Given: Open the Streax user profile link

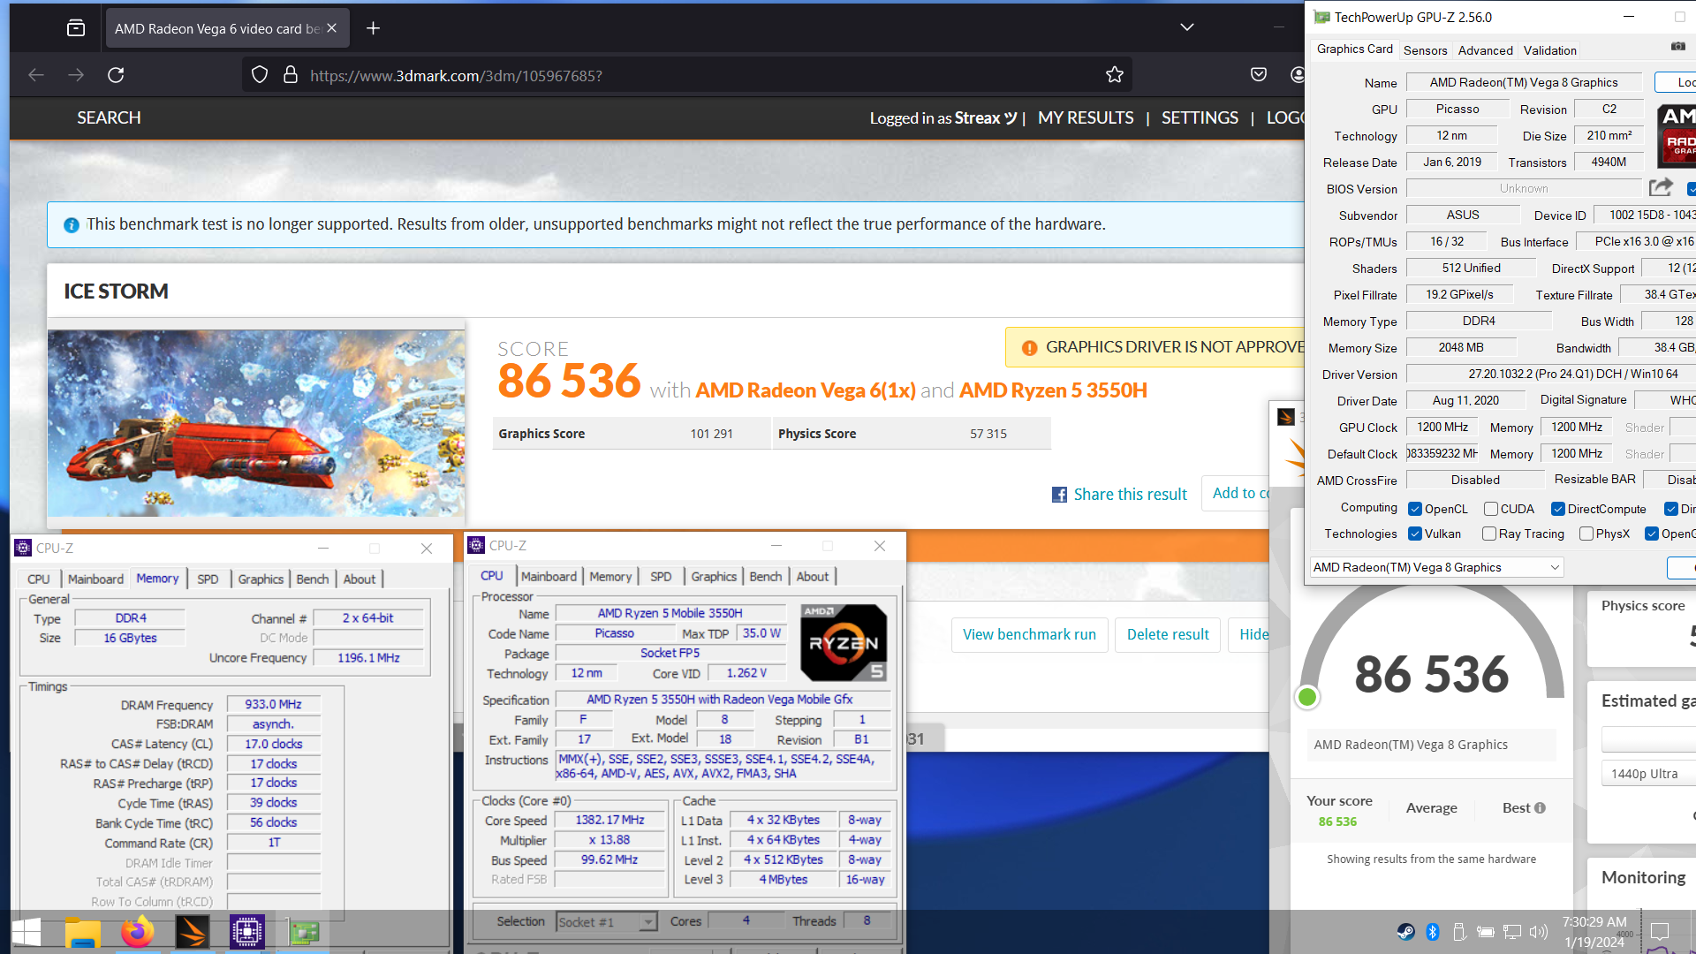Looking at the screenshot, I should coord(986,118).
